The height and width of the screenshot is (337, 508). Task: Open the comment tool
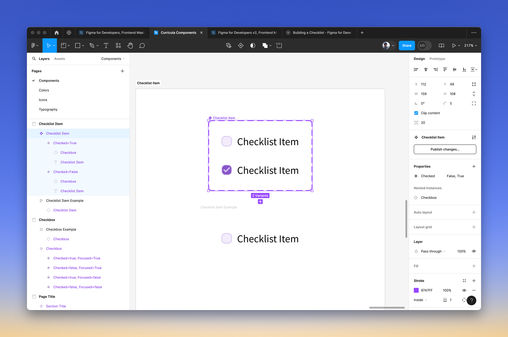point(142,45)
